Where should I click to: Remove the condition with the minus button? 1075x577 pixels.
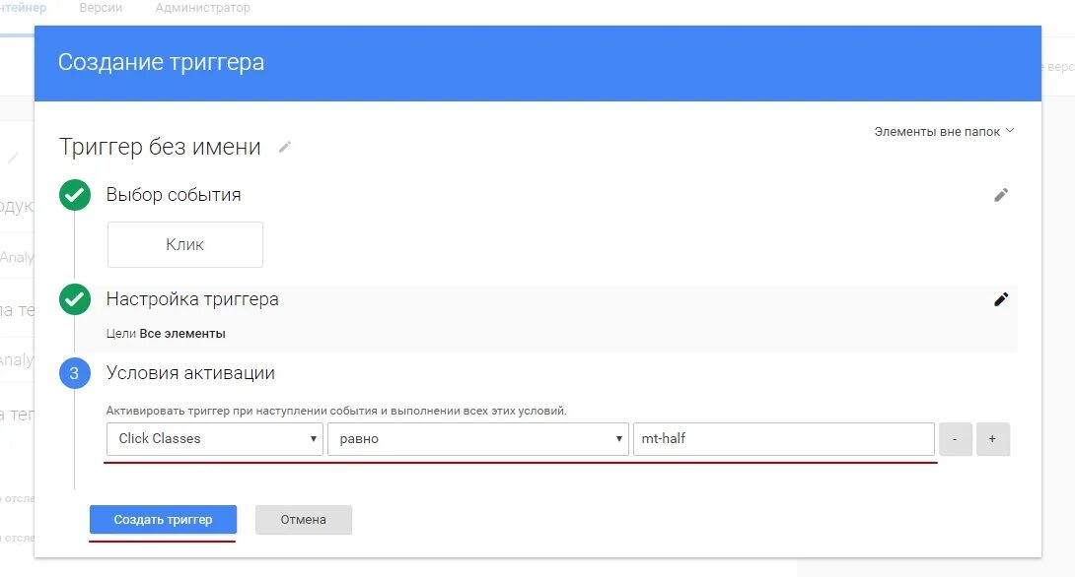(x=956, y=439)
